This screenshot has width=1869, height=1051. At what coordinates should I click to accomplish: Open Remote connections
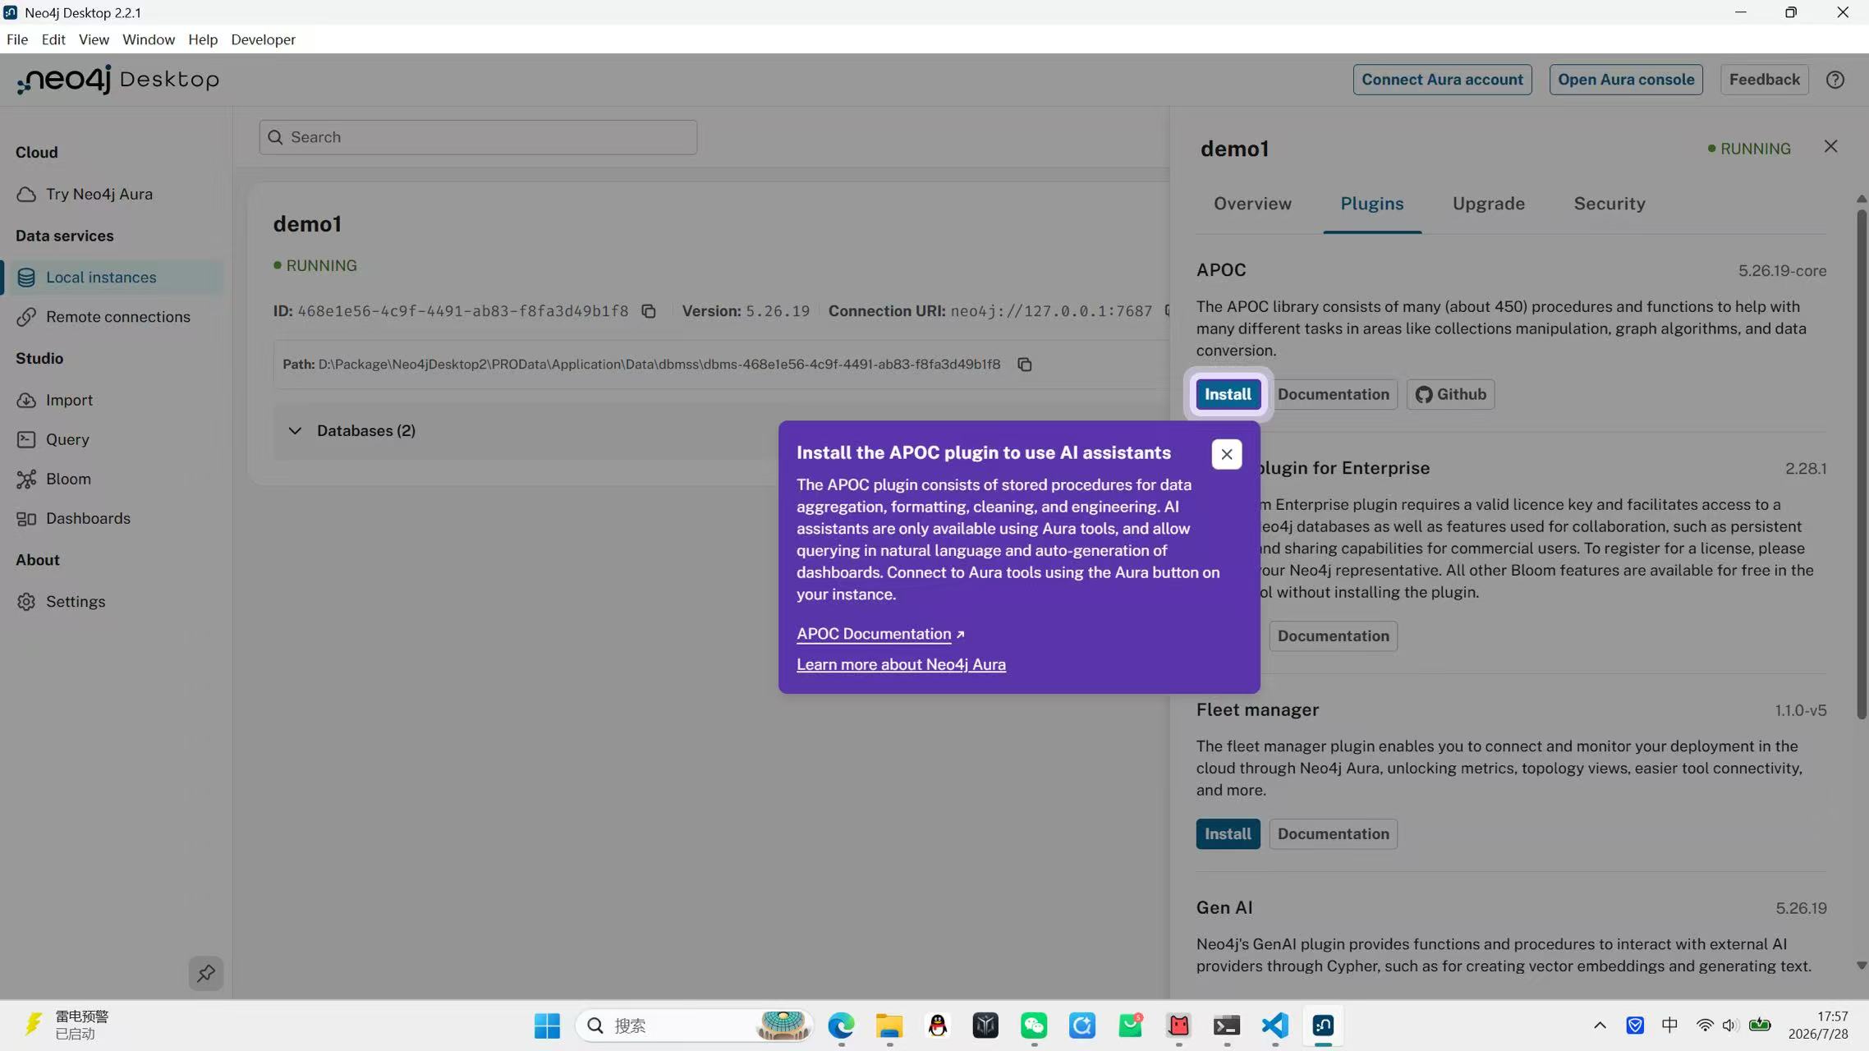pyautogui.click(x=117, y=317)
